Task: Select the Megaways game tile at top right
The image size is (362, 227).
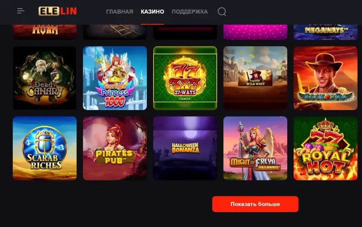Action: coord(325,32)
